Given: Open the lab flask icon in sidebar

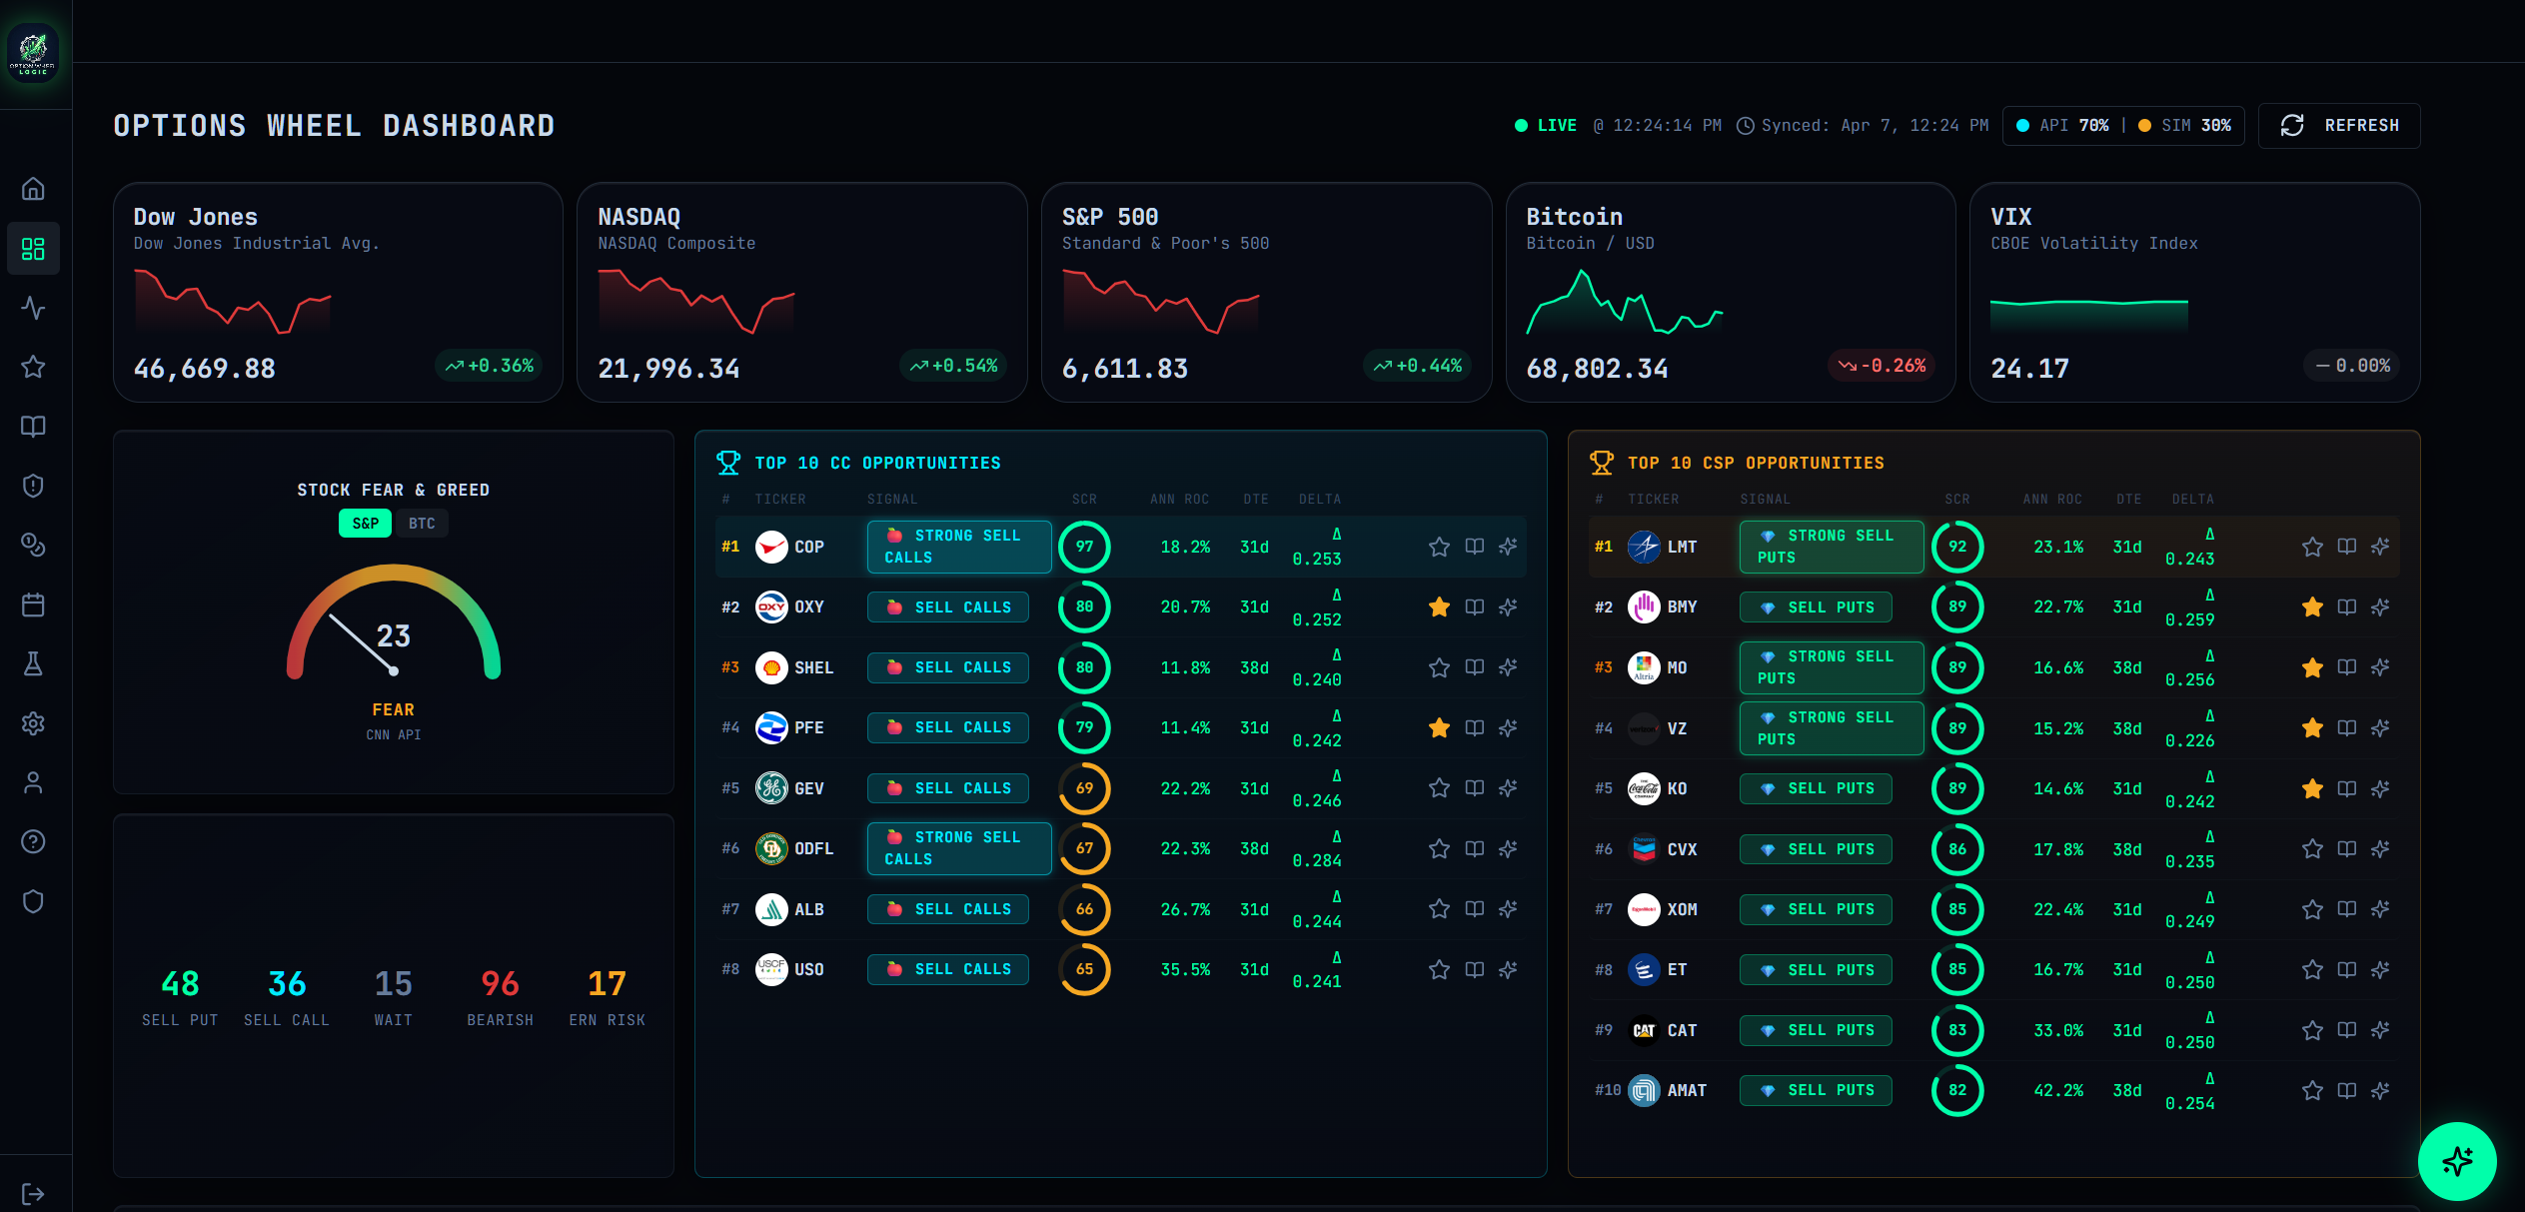Looking at the screenshot, I should tap(33, 663).
